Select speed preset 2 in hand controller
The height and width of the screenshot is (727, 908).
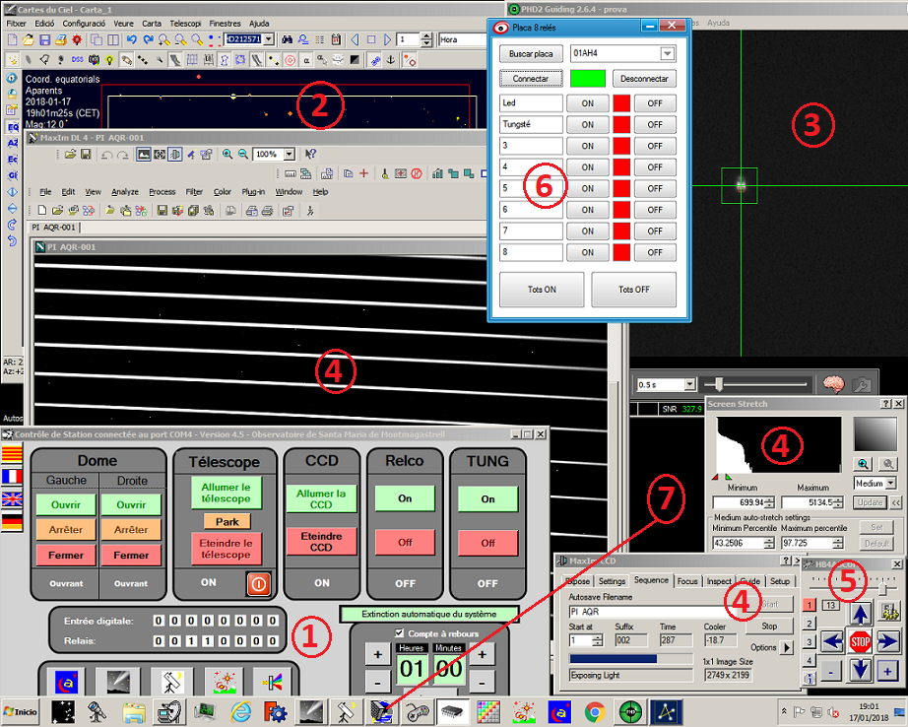coord(810,624)
